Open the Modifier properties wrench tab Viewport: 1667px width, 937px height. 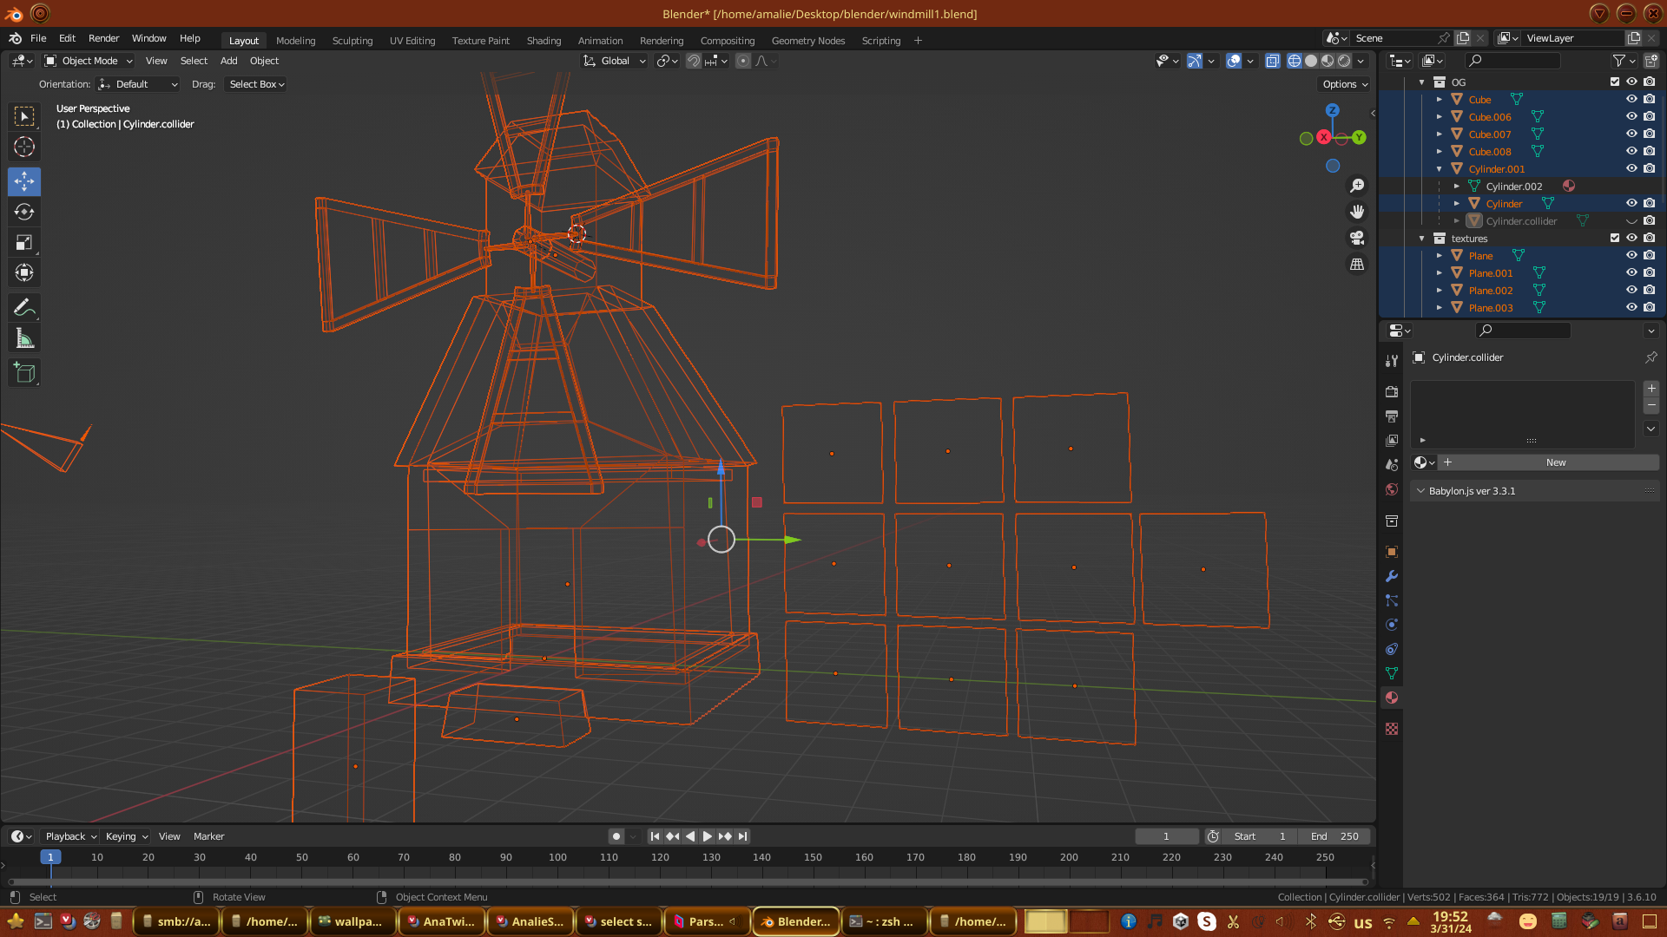[x=1392, y=576]
